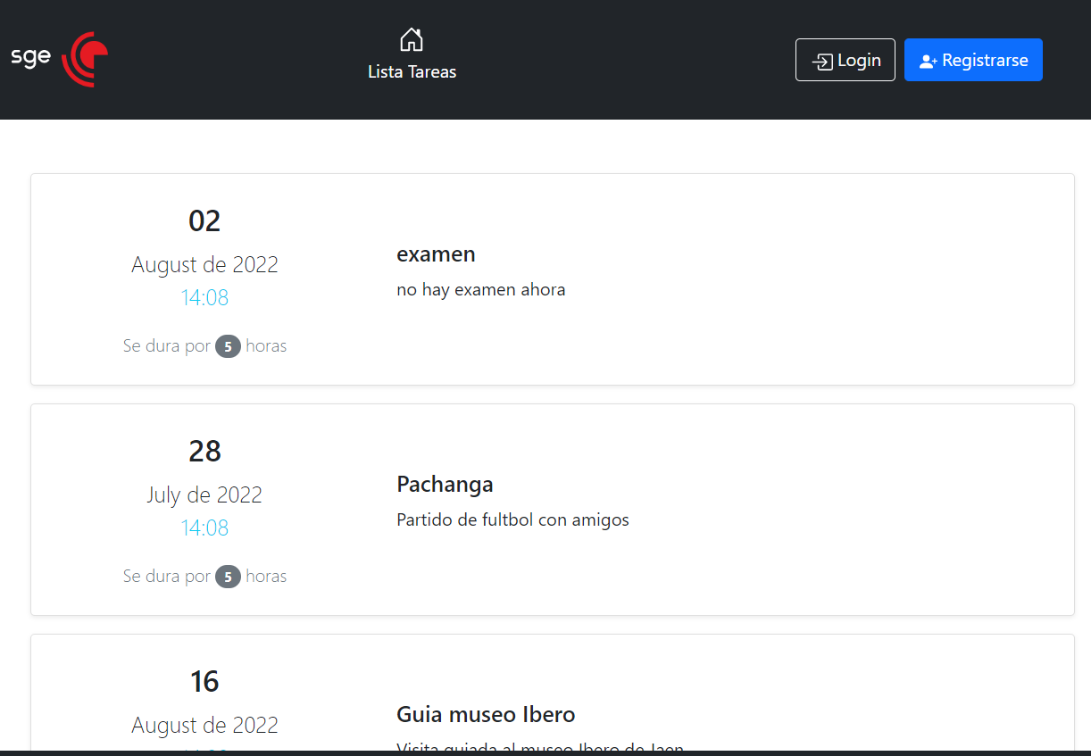Click the description no hay examen ahora

(x=480, y=289)
